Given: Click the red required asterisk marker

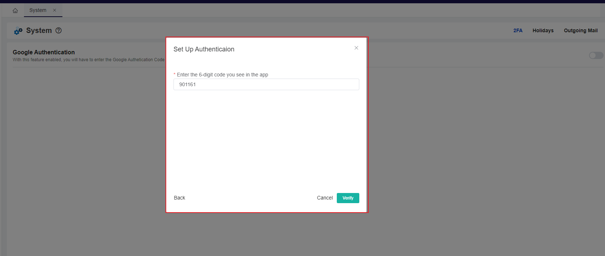Looking at the screenshot, I should point(175,75).
